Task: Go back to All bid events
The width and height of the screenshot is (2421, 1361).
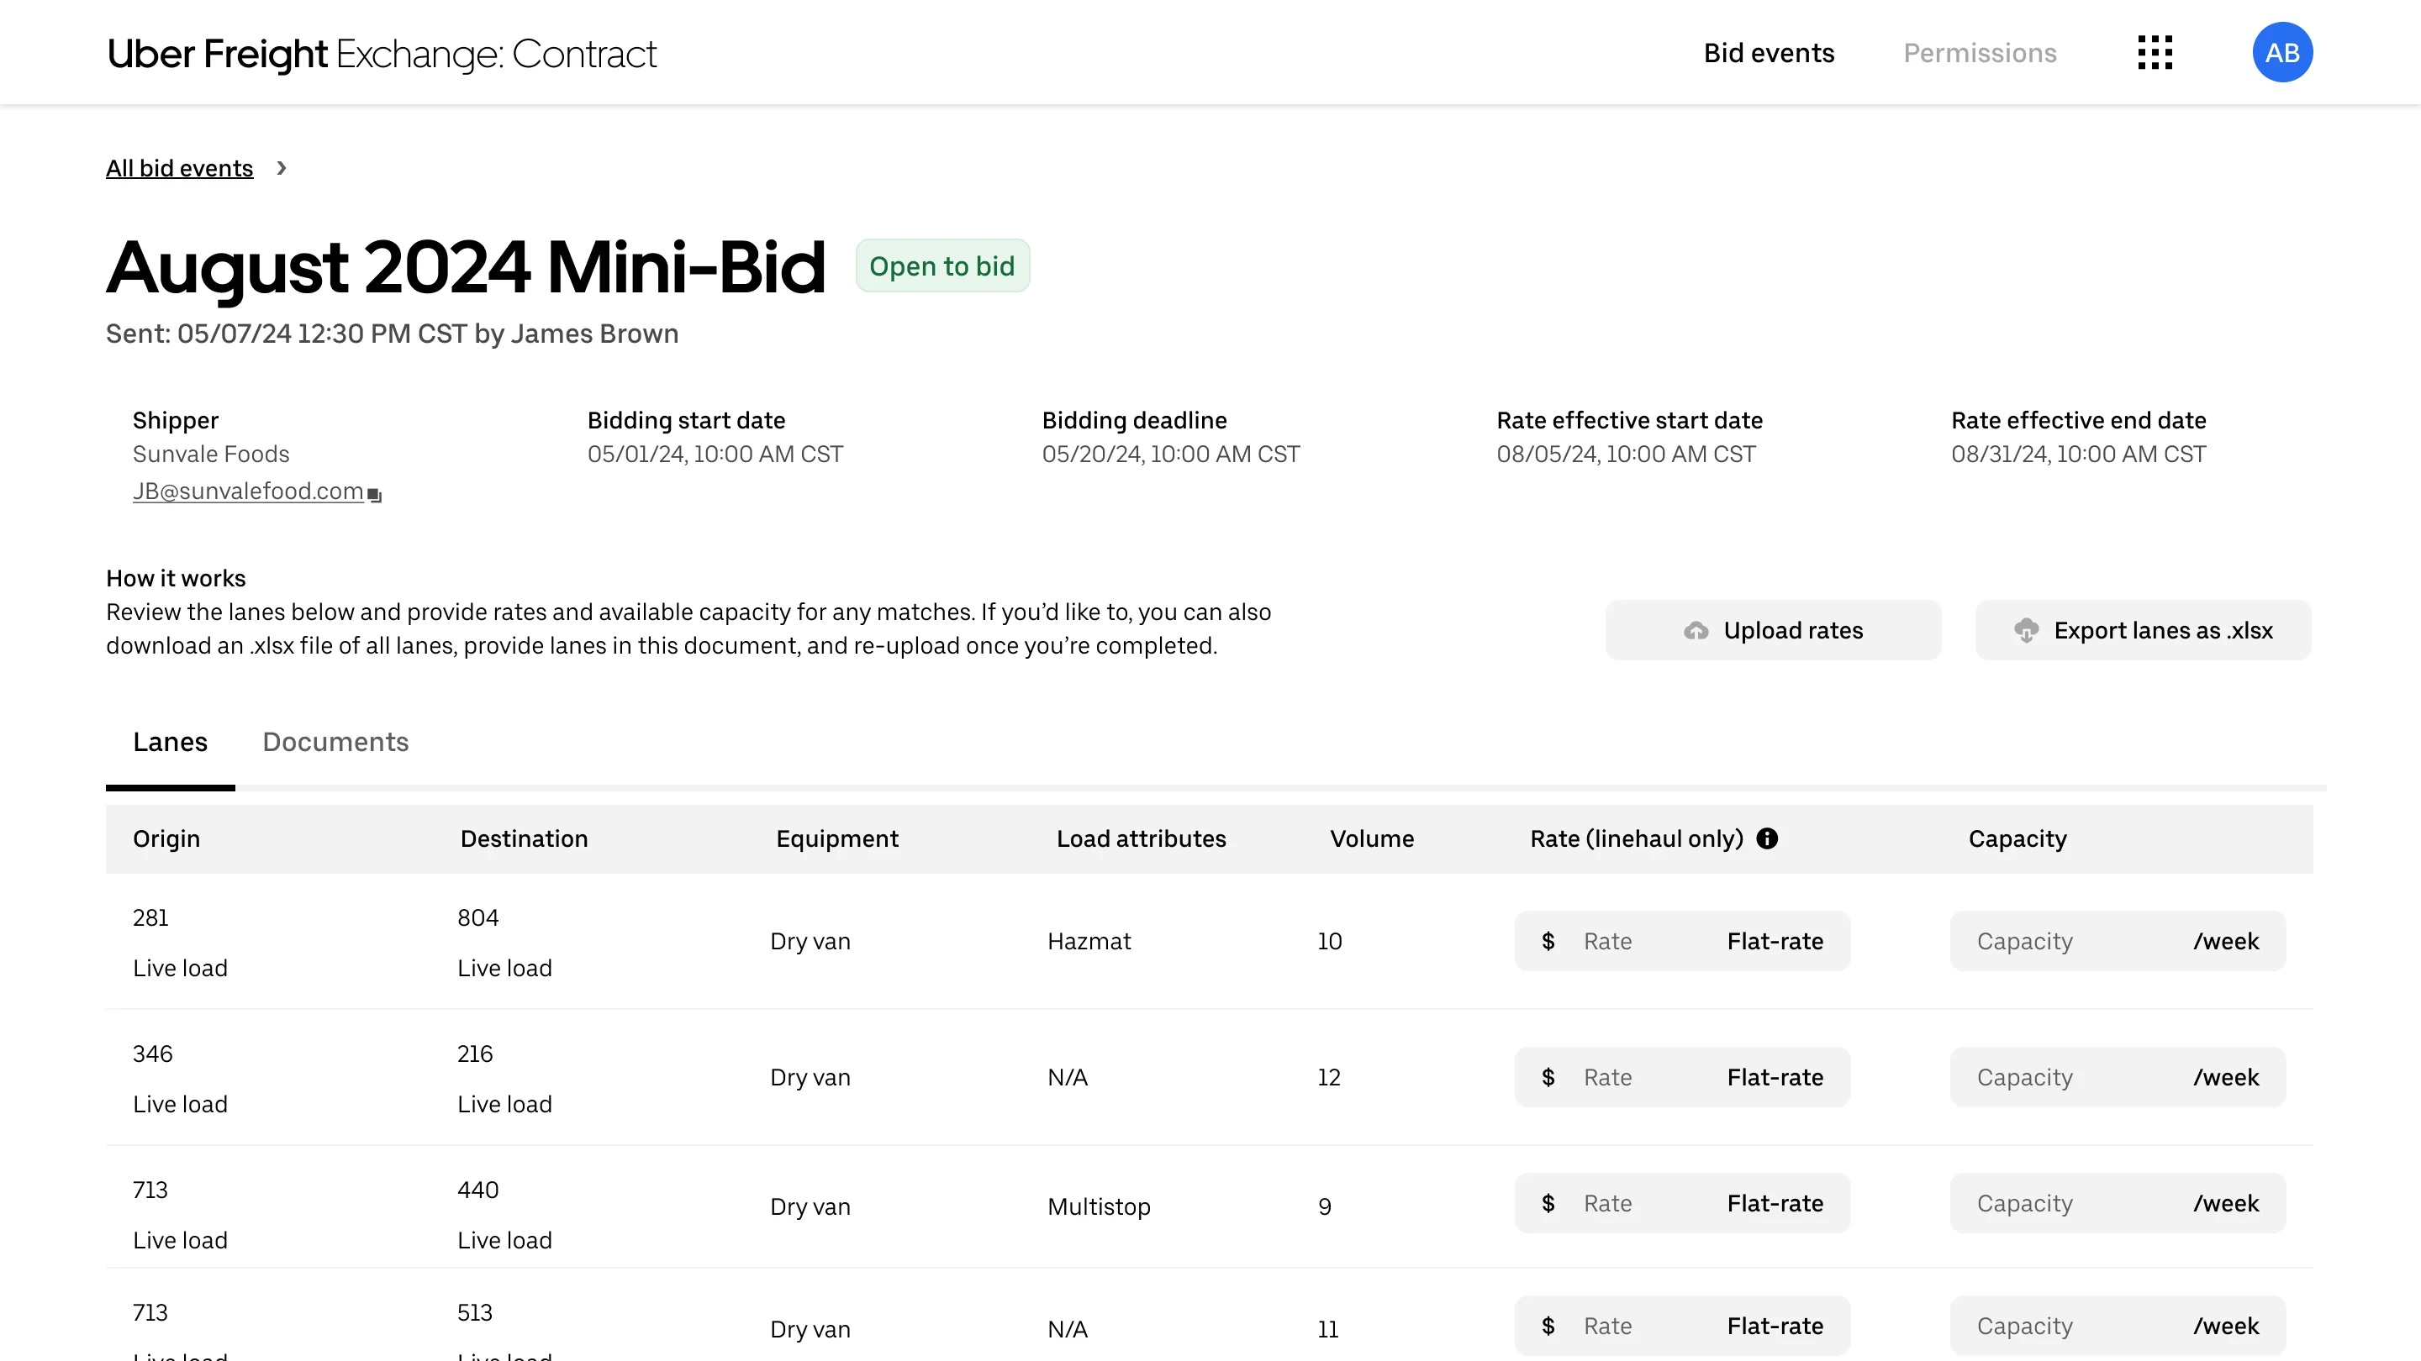Action: click(180, 168)
